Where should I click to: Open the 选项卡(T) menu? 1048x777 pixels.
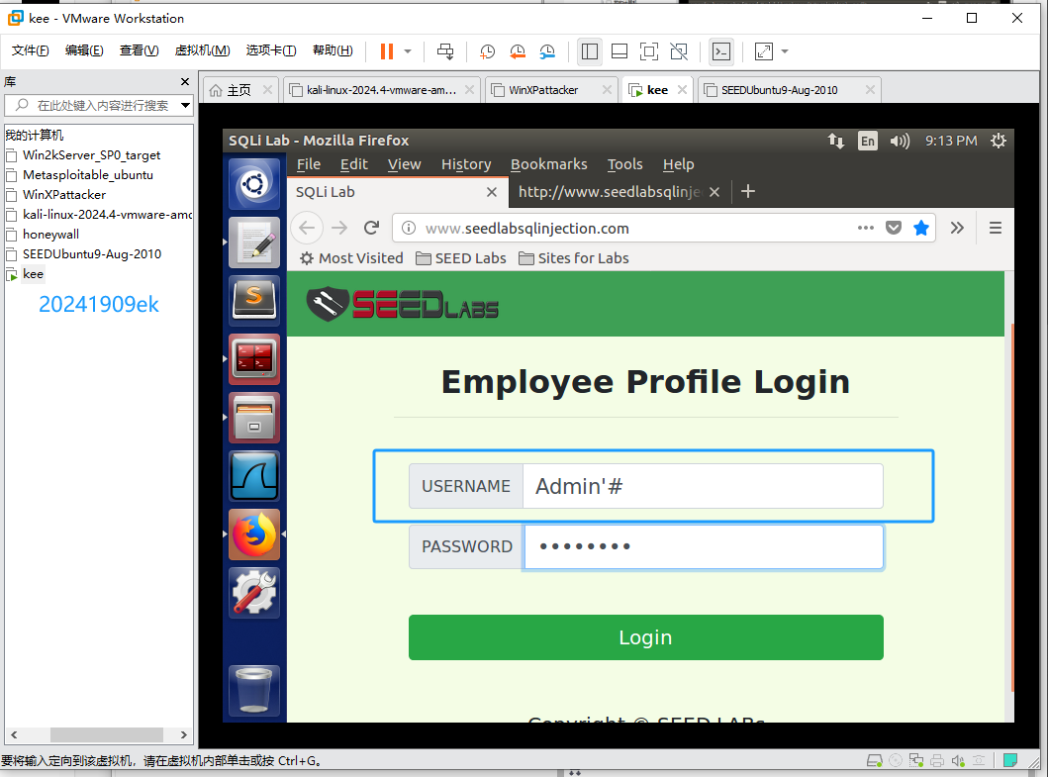(x=271, y=50)
